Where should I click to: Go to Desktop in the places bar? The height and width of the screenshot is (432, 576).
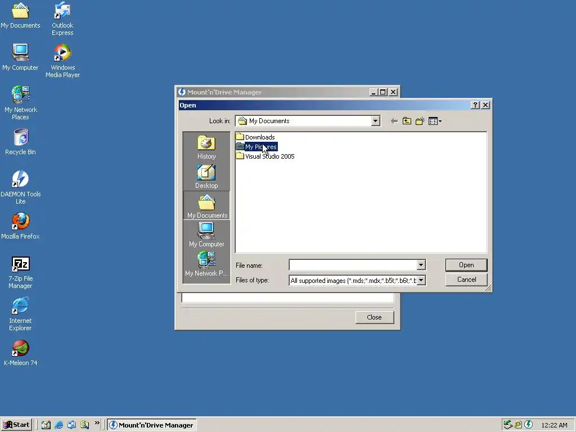click(206, 177)
